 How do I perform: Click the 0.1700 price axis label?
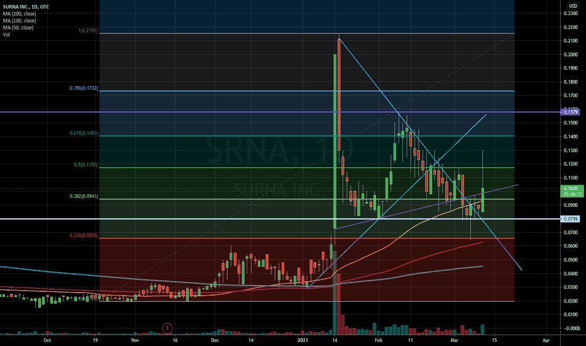570,96
